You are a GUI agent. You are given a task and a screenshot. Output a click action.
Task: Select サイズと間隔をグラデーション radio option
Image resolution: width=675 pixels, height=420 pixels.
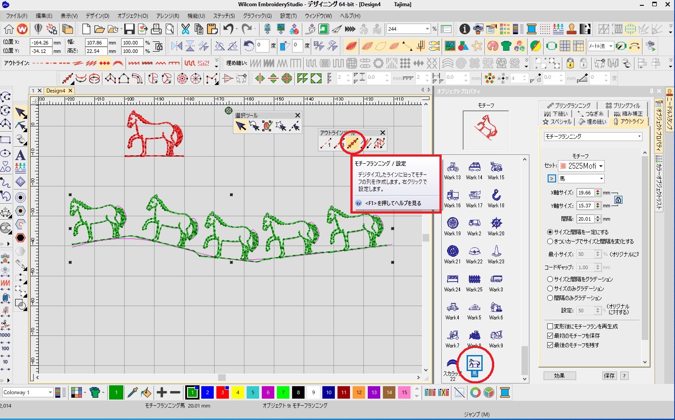pyautogui.click(x=550, y=279)
